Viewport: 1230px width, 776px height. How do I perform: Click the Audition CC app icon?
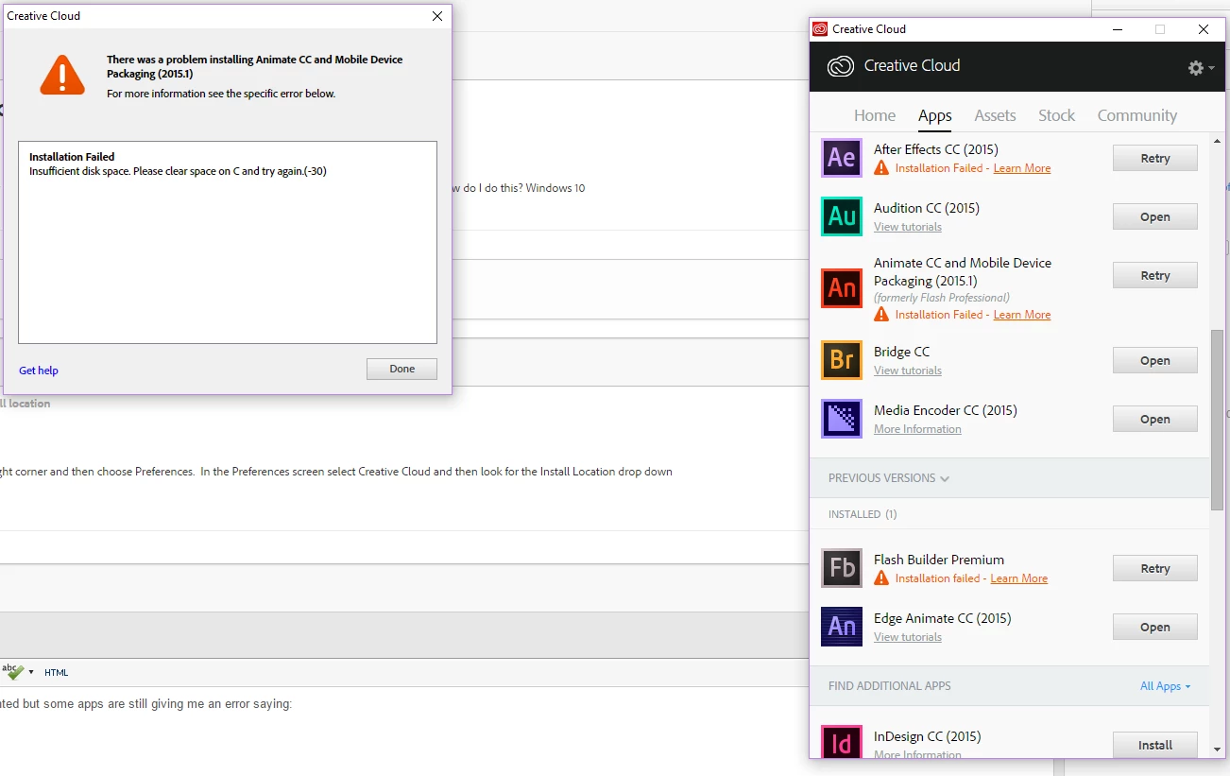pos(841,216)
